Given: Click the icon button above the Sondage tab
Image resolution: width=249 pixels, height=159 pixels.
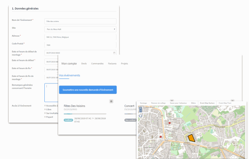Looking at the screenshot, I should coord(172,100).
